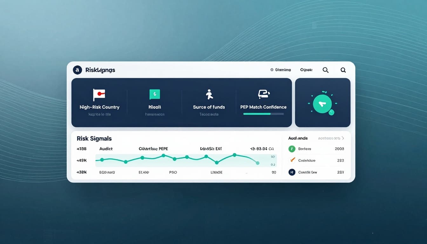Click the green circle icon beside Borfees
Screen dimensions: 427x244
(292, 149)
